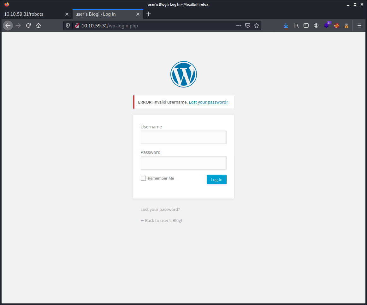Follow Lost your password link in error box
The width and height of the screenshot is (367, 305).
208,102
